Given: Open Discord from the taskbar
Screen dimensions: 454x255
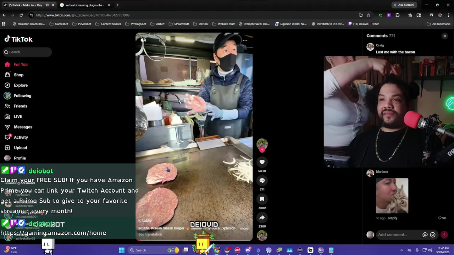Looking at the screenshot, I should (248, 250).
